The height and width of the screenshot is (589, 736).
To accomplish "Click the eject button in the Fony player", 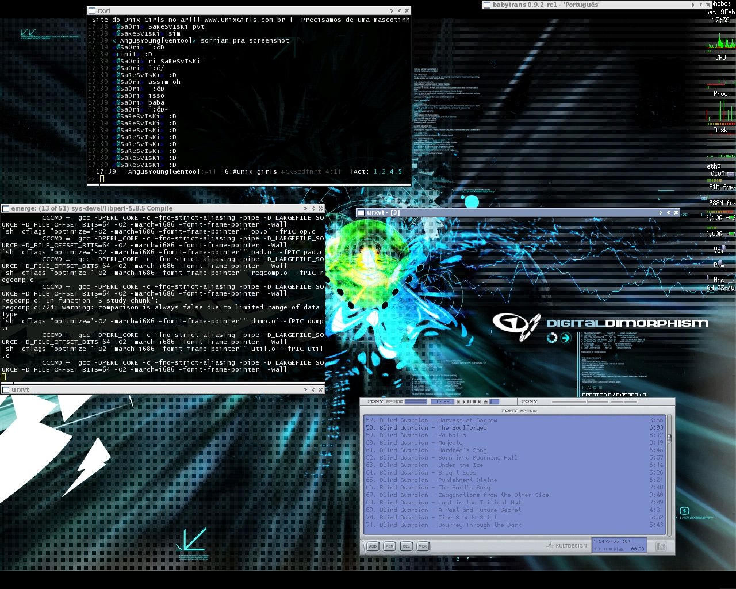I will coord(485,401).
